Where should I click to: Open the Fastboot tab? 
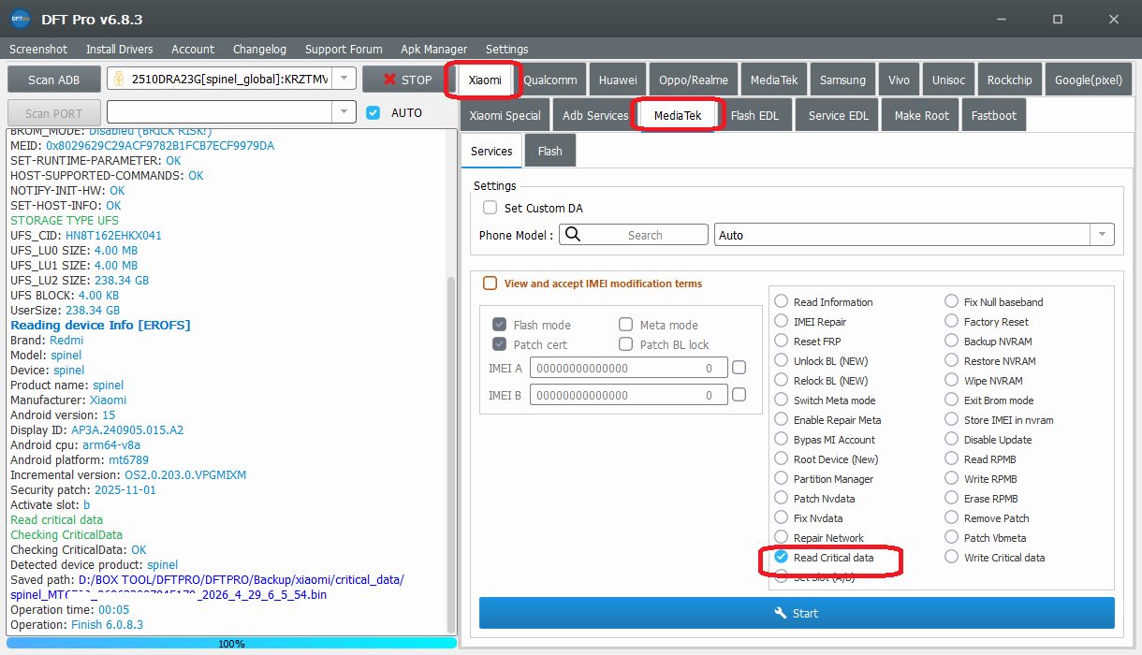click(x=993, y=115)
